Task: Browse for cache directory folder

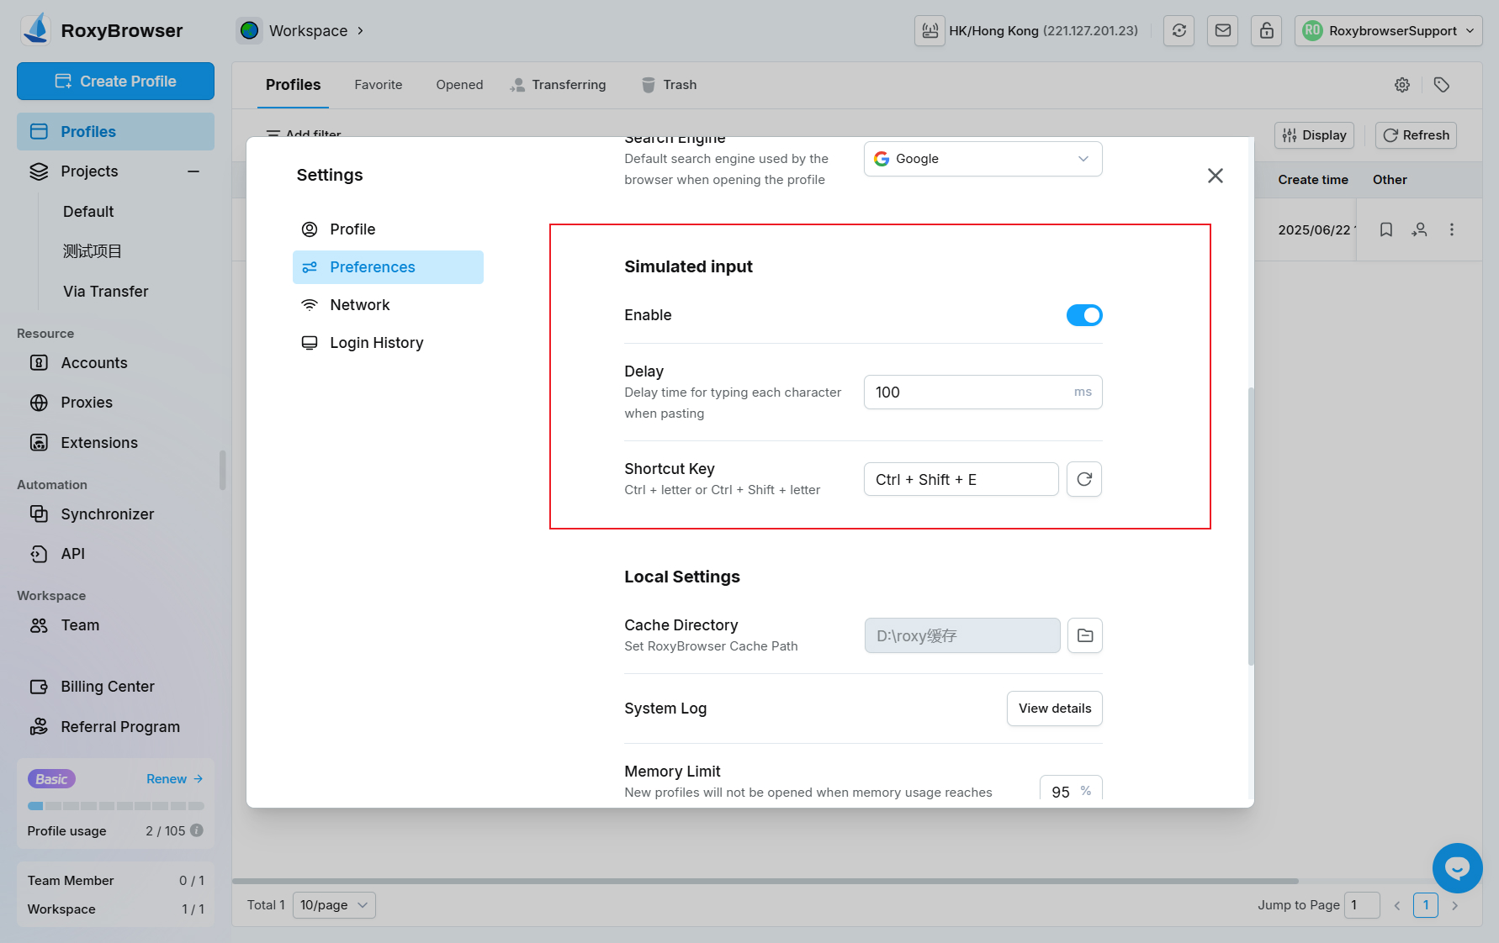Action: 1084,636
